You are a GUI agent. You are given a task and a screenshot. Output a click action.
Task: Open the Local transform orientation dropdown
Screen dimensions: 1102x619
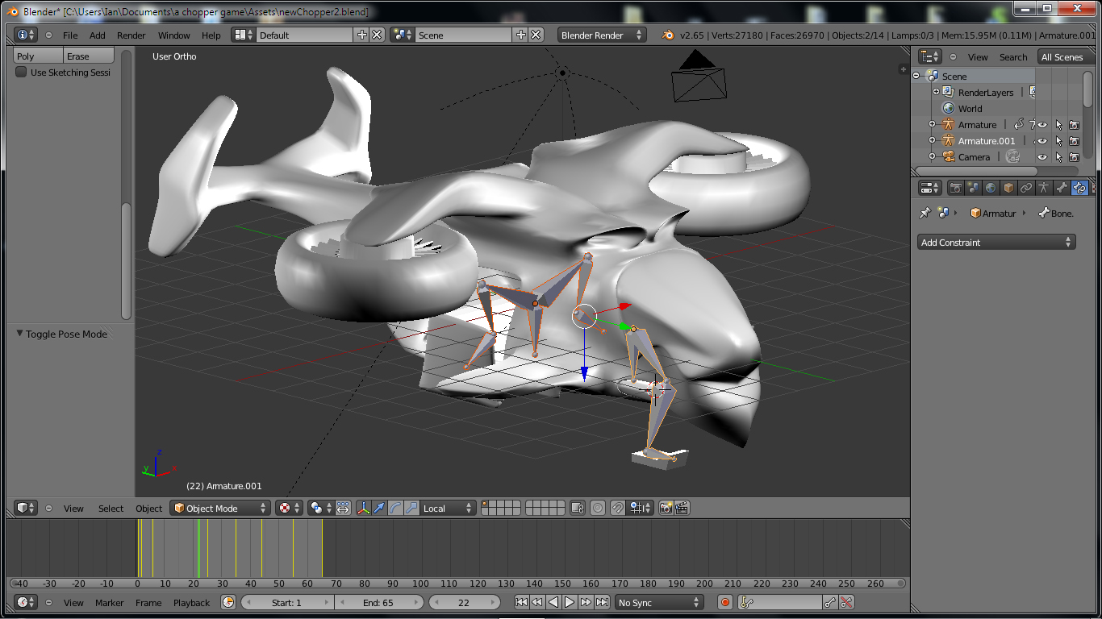point(449,508)
